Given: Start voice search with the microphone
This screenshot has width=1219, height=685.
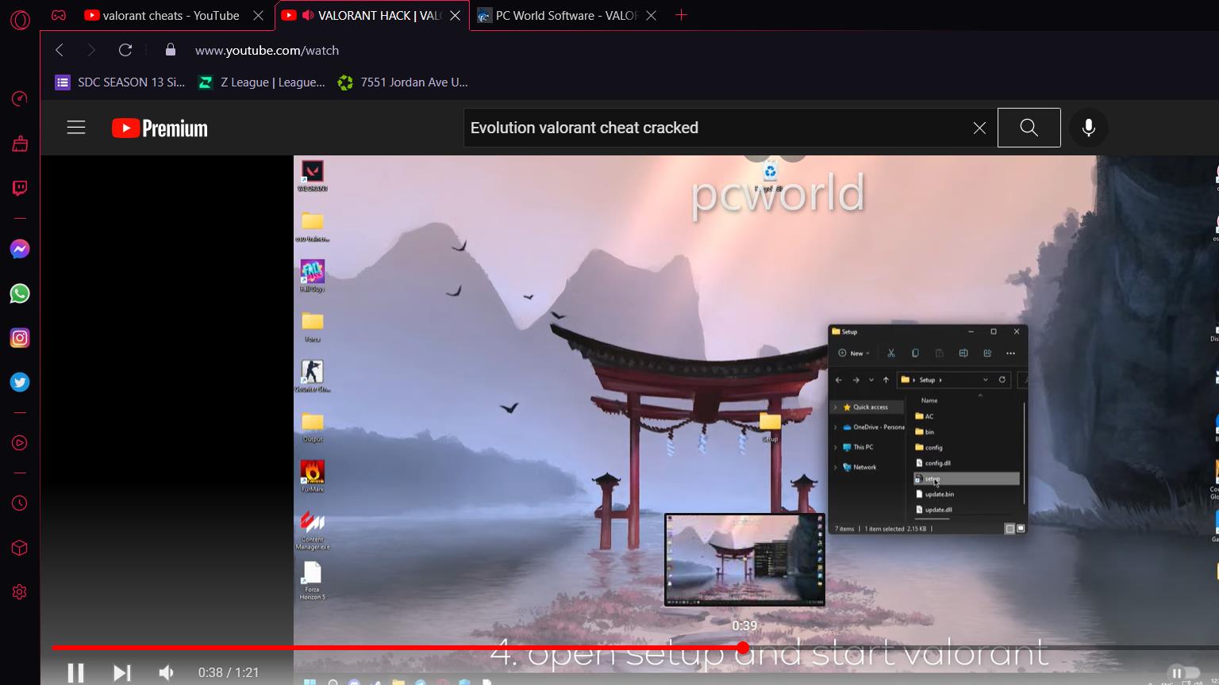Looking at the screenshot, I should pyautogui.click(x=1088, y=128).
